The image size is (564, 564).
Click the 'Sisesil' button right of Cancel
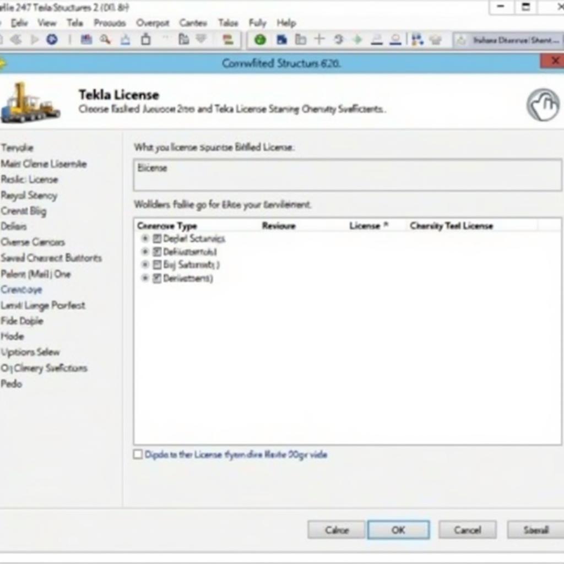pyautogui.click(x=535, y=530)
